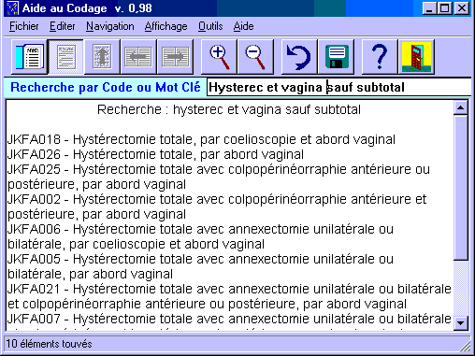Click the blue undo arrow icon

299,57
